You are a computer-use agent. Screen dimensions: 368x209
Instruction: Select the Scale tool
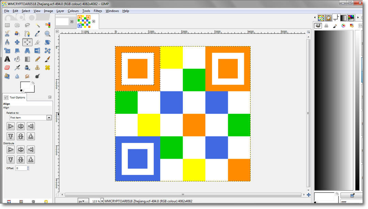point(7,51)
